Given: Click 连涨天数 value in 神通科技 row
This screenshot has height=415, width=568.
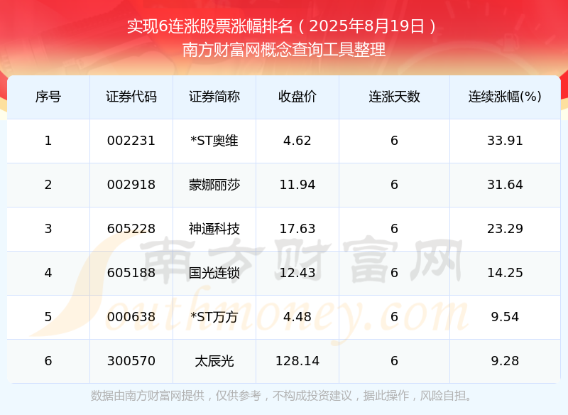Looking at the screenshot, I should 394,229.
